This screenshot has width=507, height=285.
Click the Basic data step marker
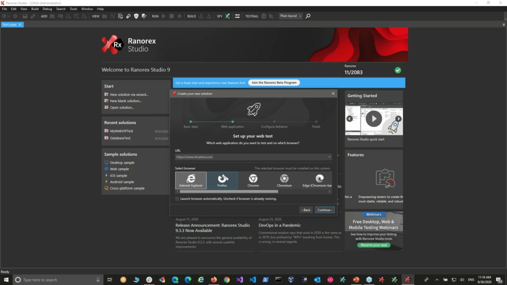click(191, 122)
